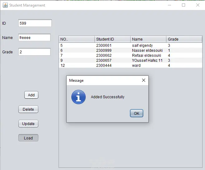This screenshot has height=170, width=205.
Task: Click the ID label
Action: point(4,23)
